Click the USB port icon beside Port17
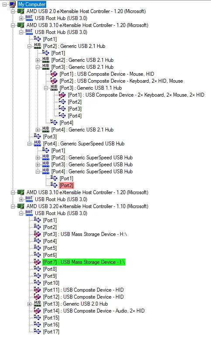The height and width of the screenshot is (340, 211). (37, 332)
